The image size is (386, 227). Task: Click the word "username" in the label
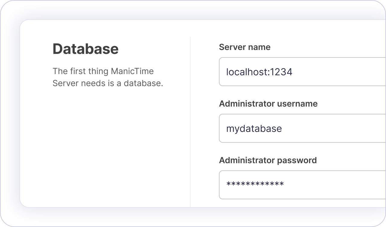point(297,104)
